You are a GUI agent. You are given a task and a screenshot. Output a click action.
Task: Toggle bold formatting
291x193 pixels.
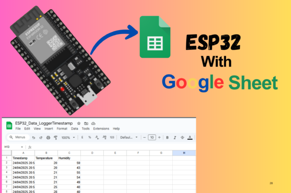click(167, 138)
